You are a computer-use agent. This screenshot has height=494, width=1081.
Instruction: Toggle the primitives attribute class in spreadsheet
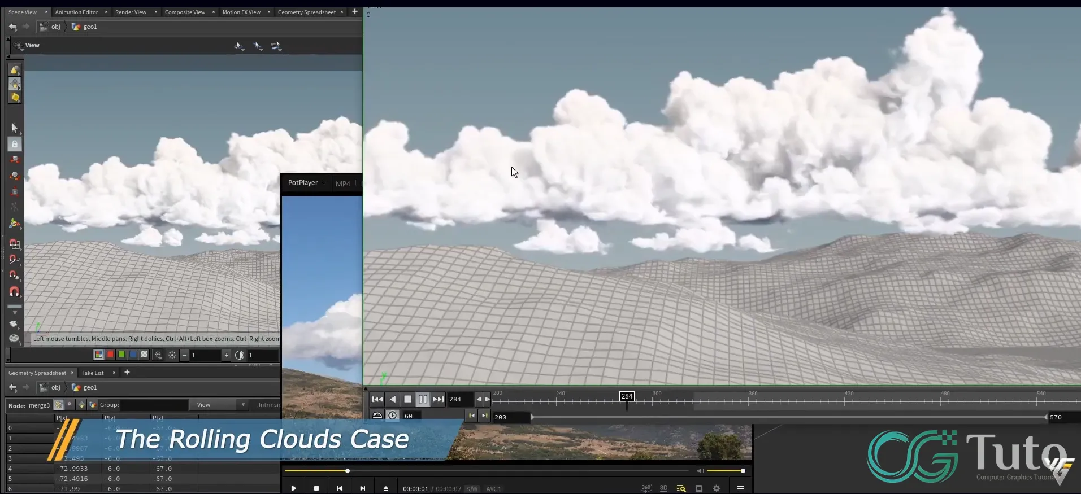(81, 405)
